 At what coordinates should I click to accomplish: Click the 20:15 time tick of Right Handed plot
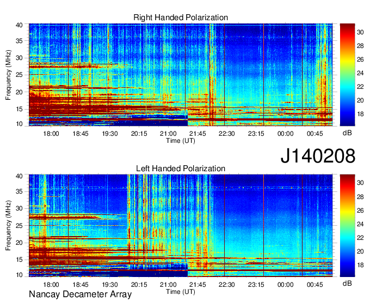pyautogui.click(x=139, y=134)
